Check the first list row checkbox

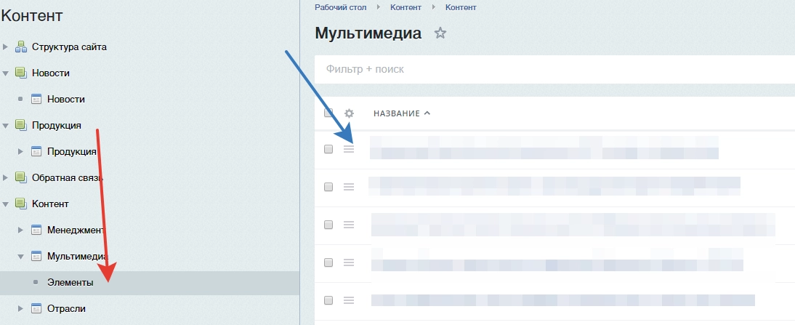coord(328,149)
